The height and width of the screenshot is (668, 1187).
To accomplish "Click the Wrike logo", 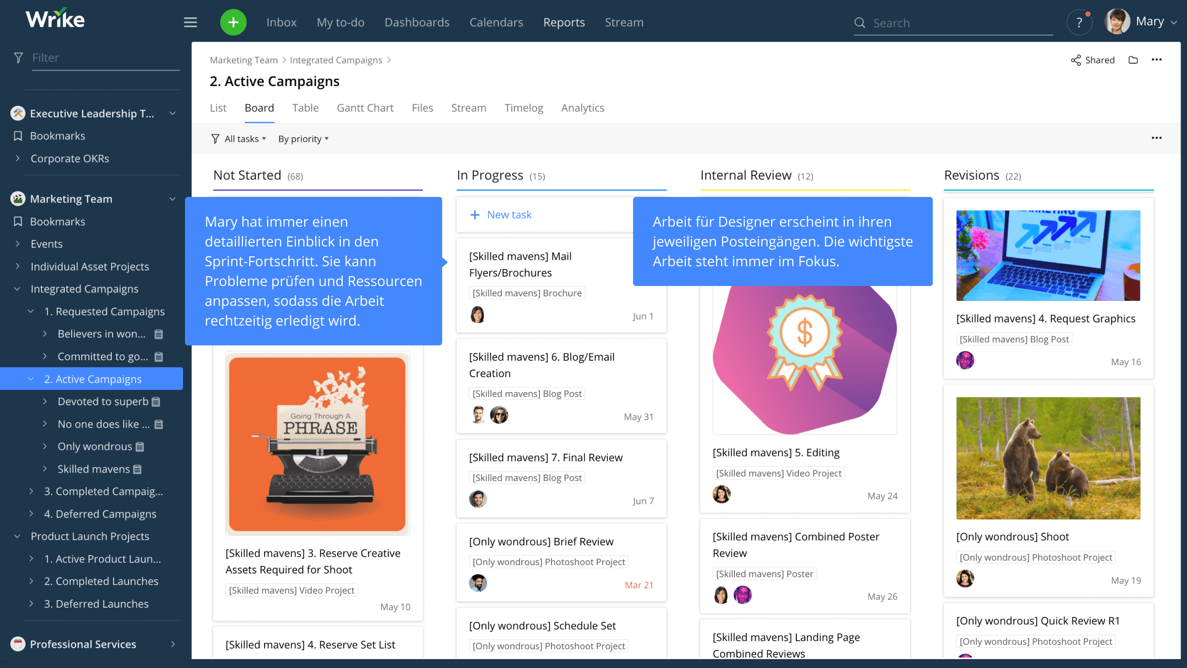I will (55, 19).
